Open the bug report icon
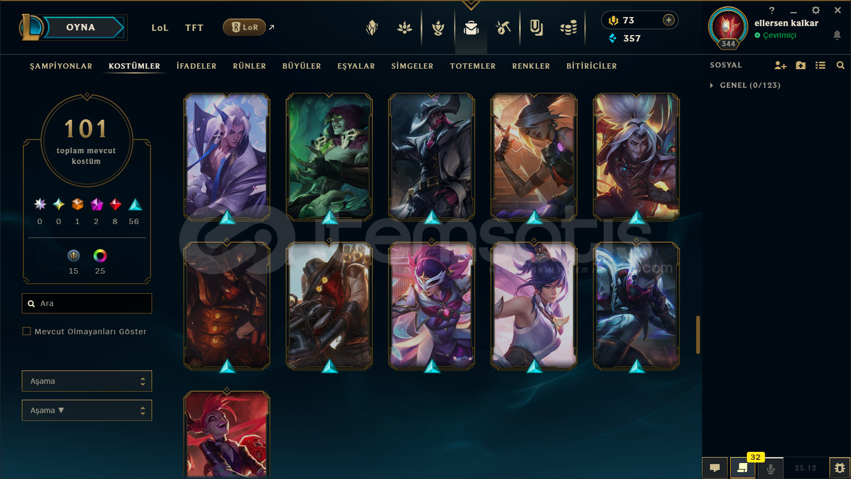Image resolution: width=851 pixels, height=479 pixels. click(x=840, y=468)
